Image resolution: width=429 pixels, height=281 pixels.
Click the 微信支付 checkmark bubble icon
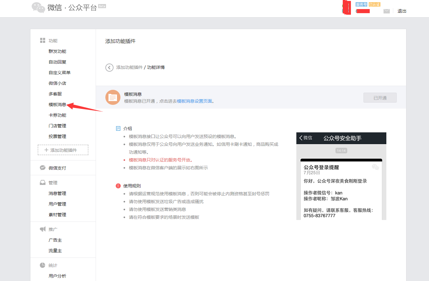(x=43, y=168)
